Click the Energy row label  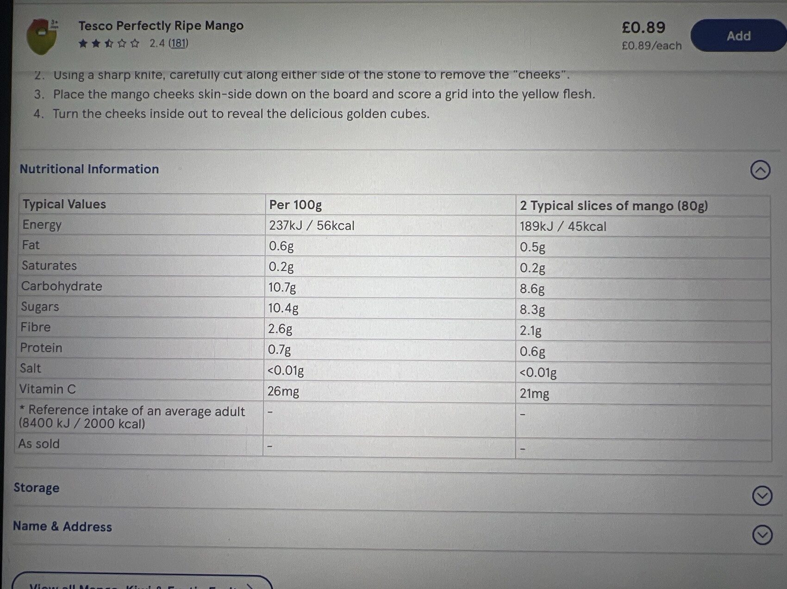tap(42, 225)
